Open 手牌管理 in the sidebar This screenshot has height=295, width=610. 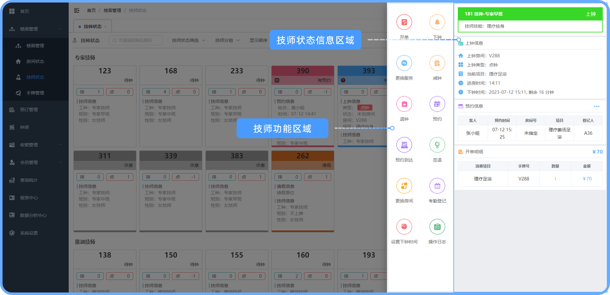click(x=35, y=93)
